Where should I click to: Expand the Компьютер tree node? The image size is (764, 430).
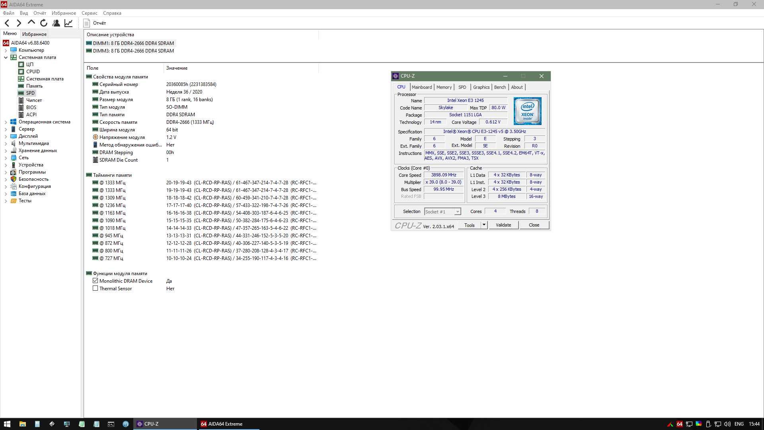5,50
